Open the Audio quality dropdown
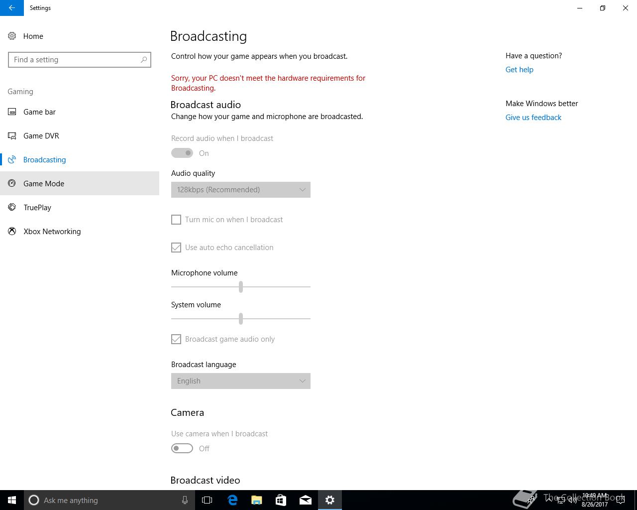The width and height of the screenshot is (637, 510). [x=241, y=190]
